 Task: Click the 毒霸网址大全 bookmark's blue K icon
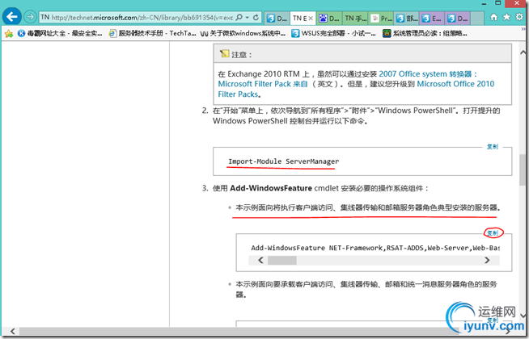point(22,33)
